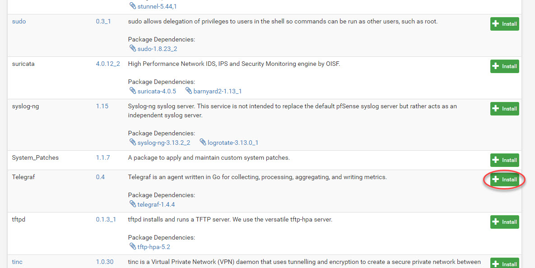Open the logrotate-3.13.0_1 dependency link

[x=233, y=143]
